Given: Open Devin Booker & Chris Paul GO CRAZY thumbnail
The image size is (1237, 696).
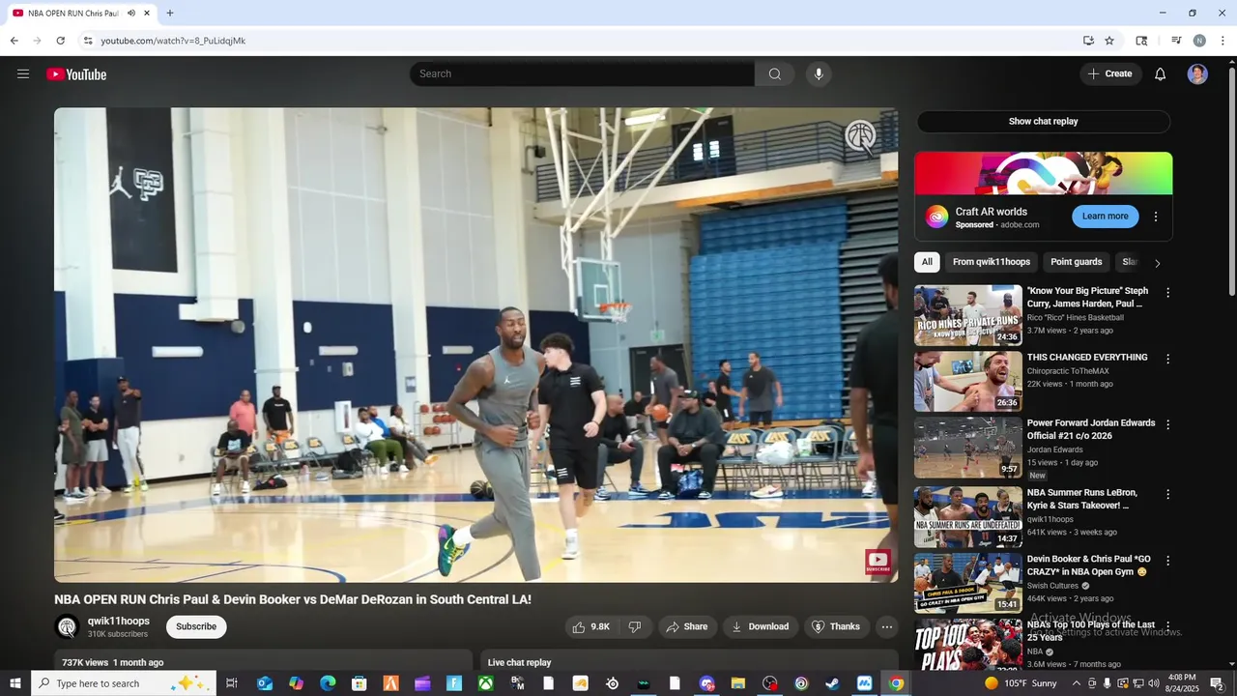Looking at the screenshot, I should (968, 583).
